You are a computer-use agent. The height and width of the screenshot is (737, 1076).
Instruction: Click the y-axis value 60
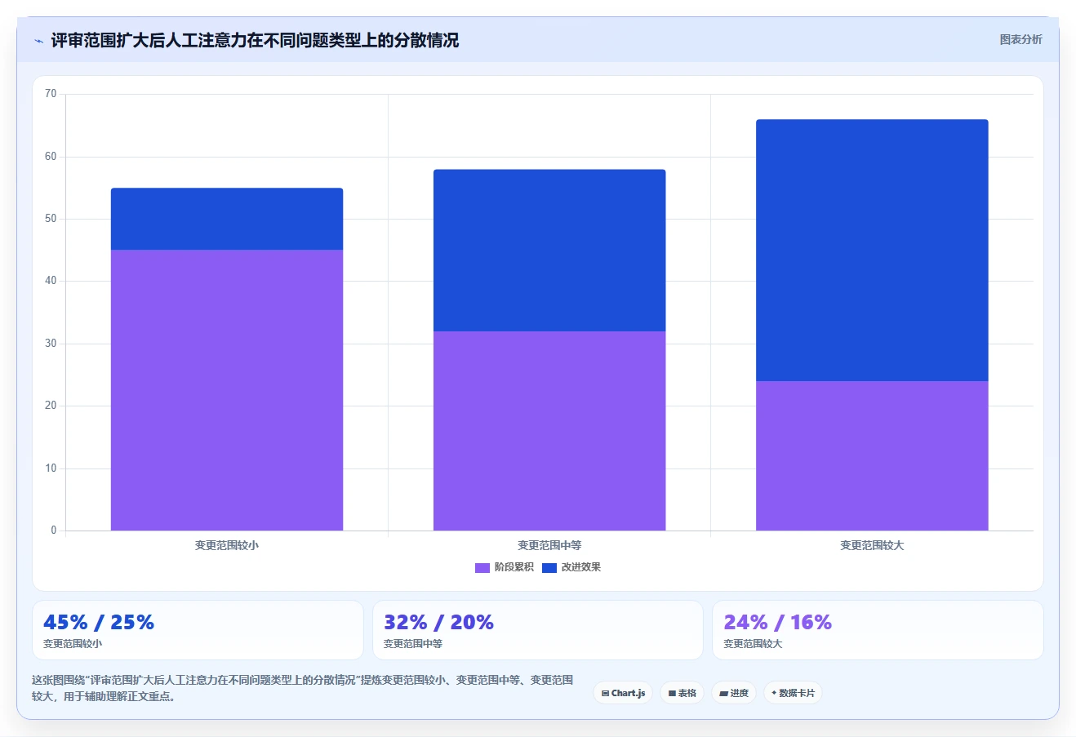(51, 157)
